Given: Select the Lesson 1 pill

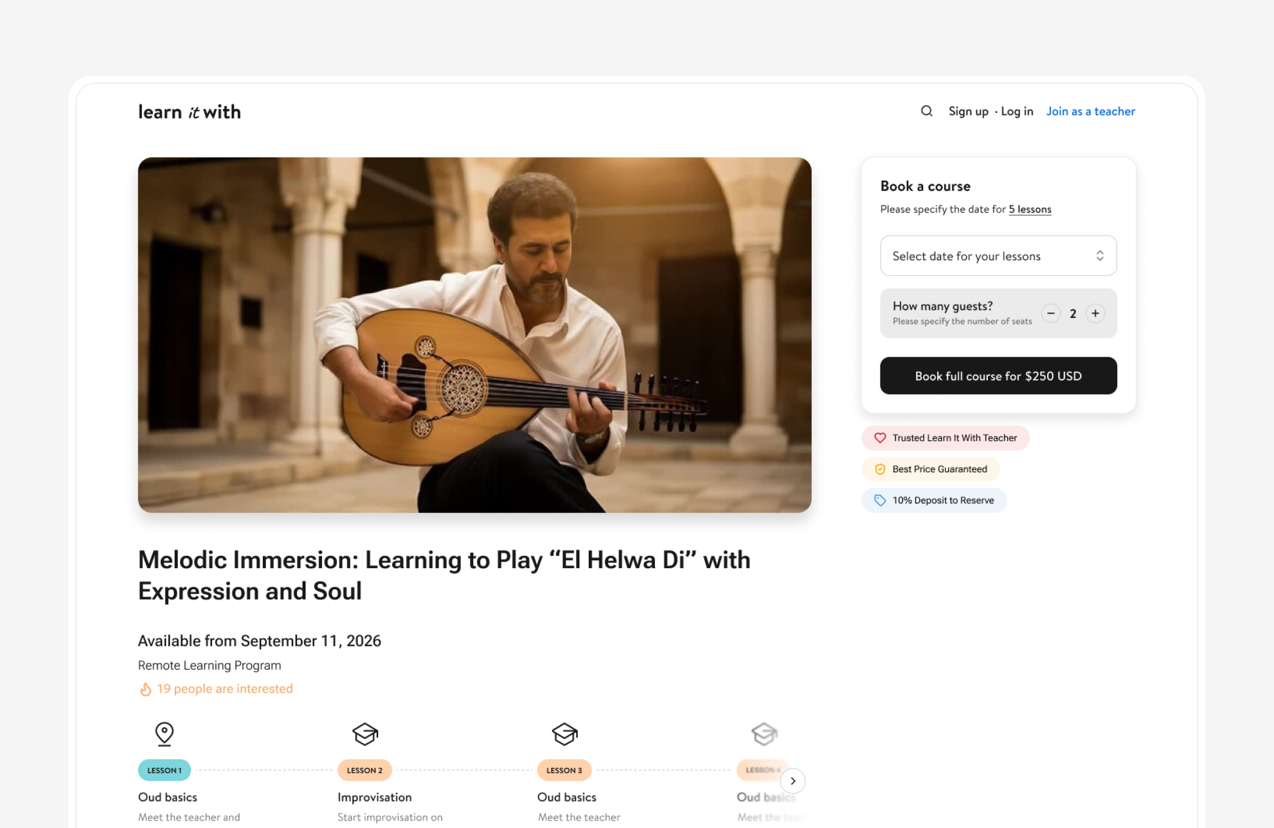Looking at the screenshot, I should pyautogui.click(x=164, y=770).
